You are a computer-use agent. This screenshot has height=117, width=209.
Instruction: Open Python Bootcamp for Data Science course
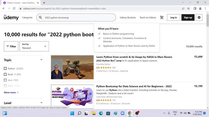134,86
